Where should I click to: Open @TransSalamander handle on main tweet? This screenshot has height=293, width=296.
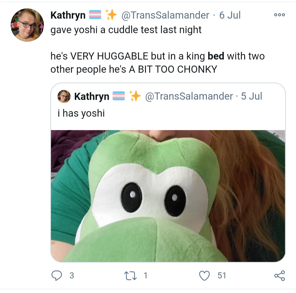click(165, 15)
